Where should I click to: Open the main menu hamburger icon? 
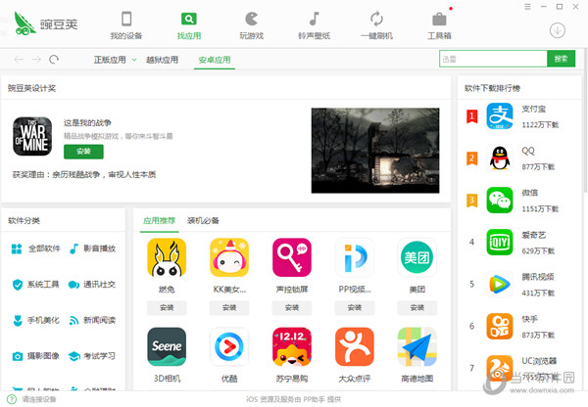(527, 7)
